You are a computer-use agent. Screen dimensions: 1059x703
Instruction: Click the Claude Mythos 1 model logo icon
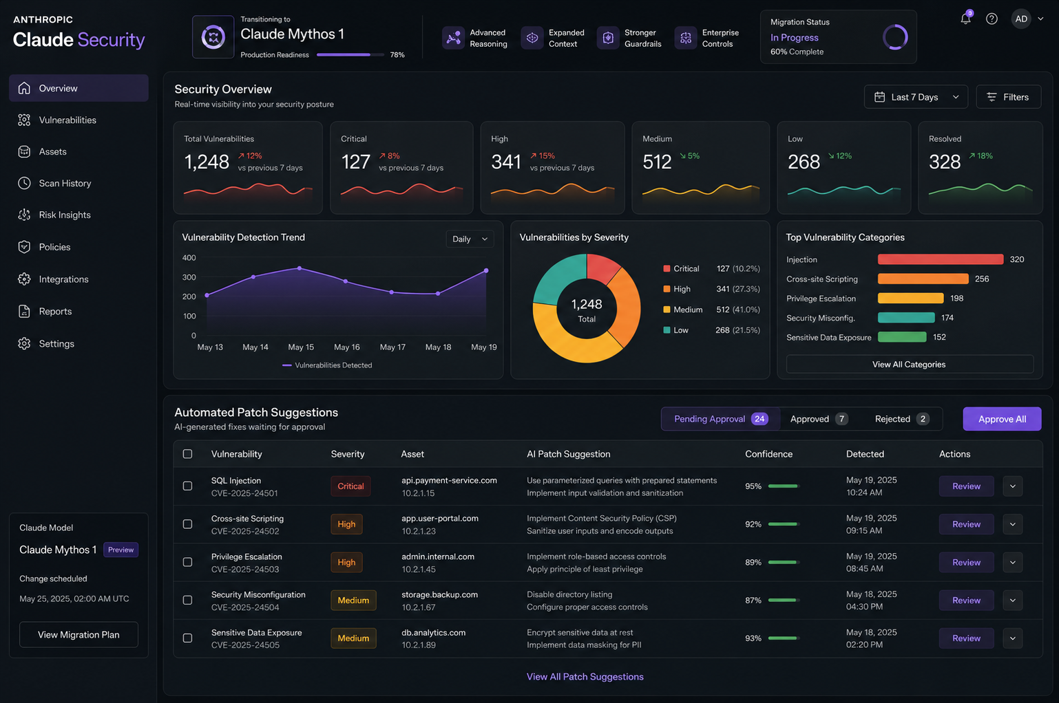click(x=213, y=37)
